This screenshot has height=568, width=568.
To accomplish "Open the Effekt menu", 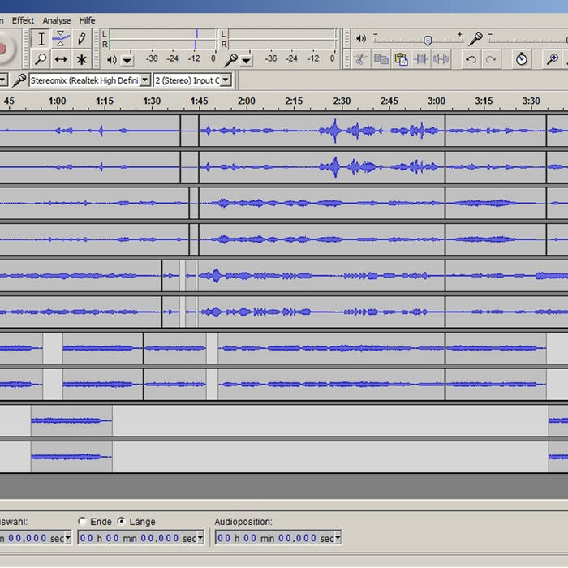I will 23,20.
